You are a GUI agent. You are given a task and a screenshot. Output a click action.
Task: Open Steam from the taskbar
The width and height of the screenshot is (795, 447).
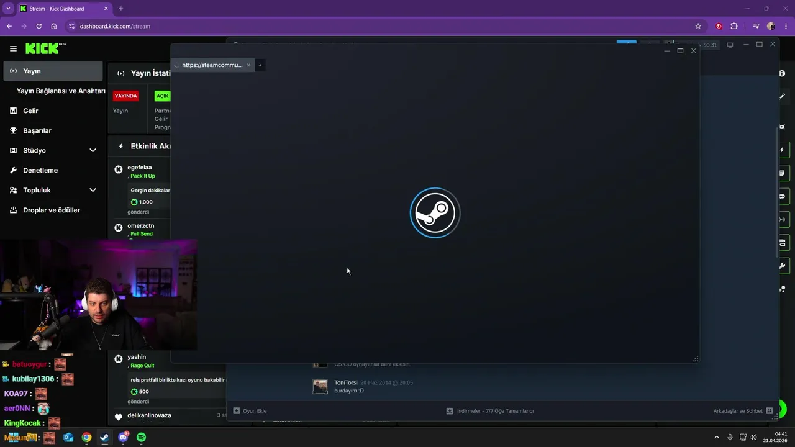point(104,437)
